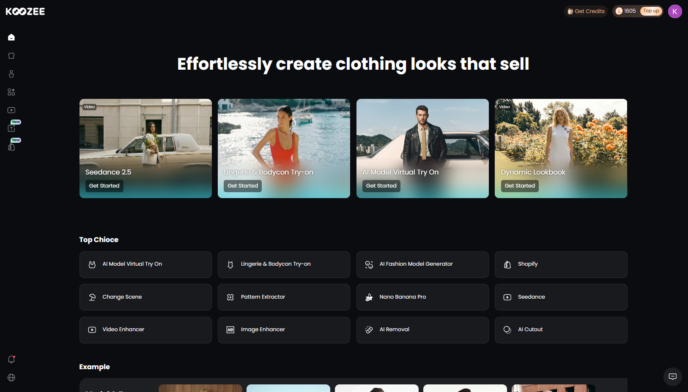The height and width of the screenshot is (392, 688).
Task: Click the 1605 credits coin balance
Action: coord(626,11)
